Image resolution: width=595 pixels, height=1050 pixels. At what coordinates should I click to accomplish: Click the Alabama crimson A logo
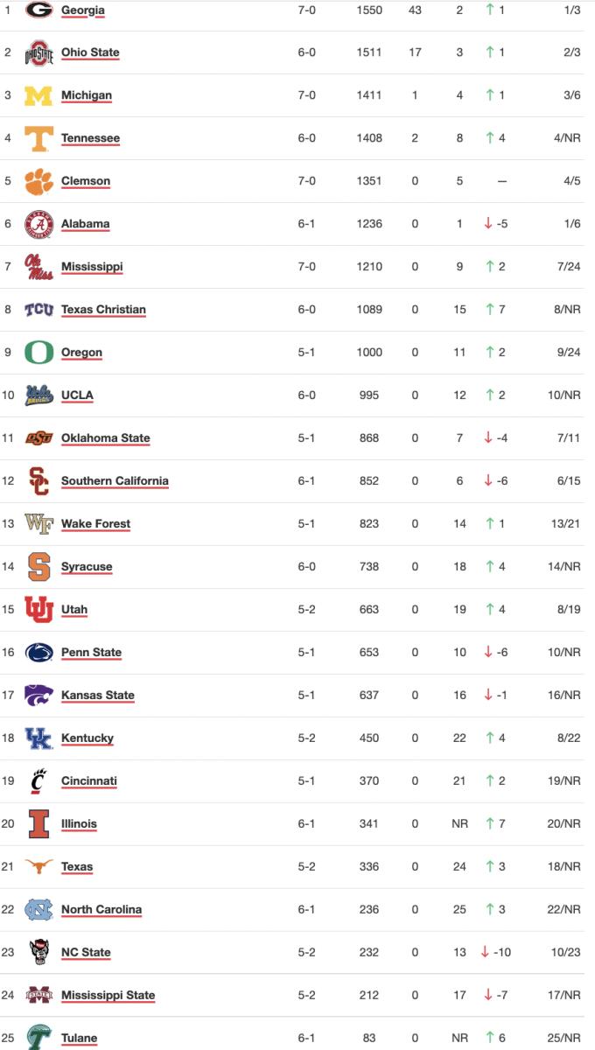pyautogui.click(x=38, y=224)
